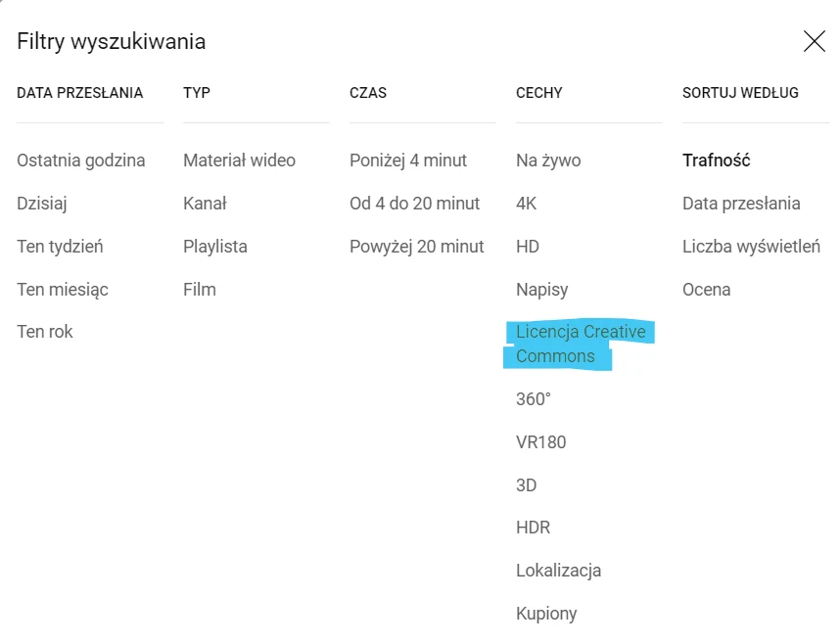Select videos Poniżej 4 minut
Screen dimensions: 840x644
(x=408, y=161)
